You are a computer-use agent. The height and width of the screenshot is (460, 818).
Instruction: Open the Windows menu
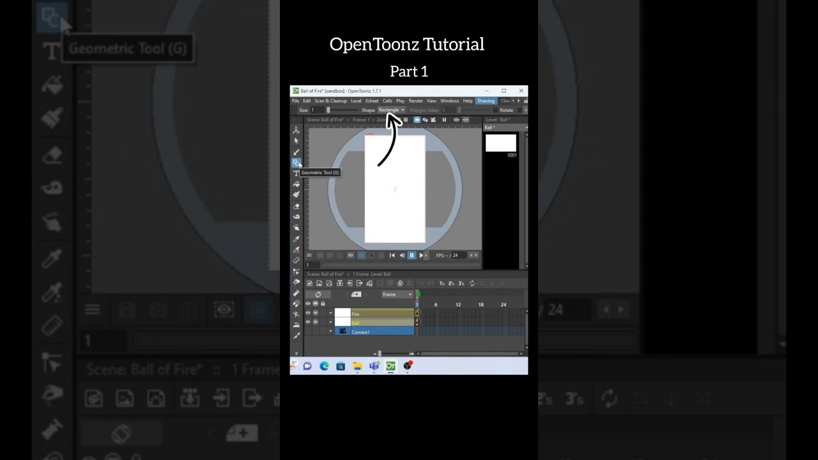tap(449, 101)
